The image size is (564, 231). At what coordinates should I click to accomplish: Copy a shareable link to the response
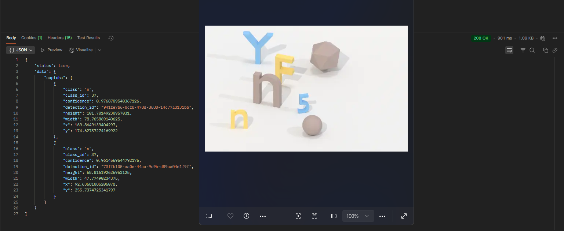click(x=555, y=50)
